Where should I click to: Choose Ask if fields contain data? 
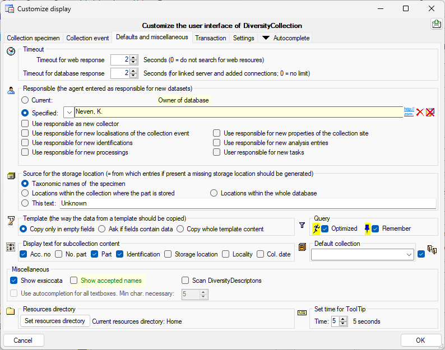click(x=102, y=229)
